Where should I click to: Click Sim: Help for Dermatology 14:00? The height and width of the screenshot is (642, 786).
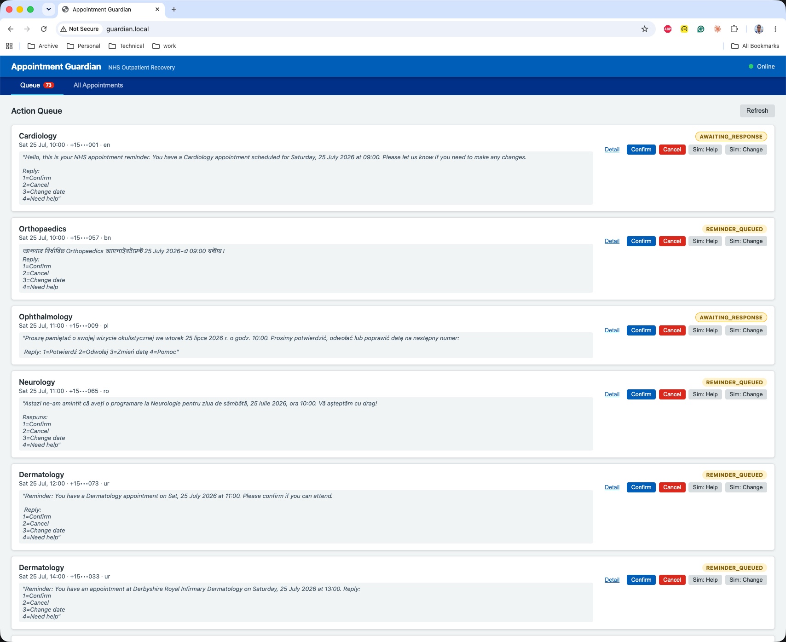[705, 580]
